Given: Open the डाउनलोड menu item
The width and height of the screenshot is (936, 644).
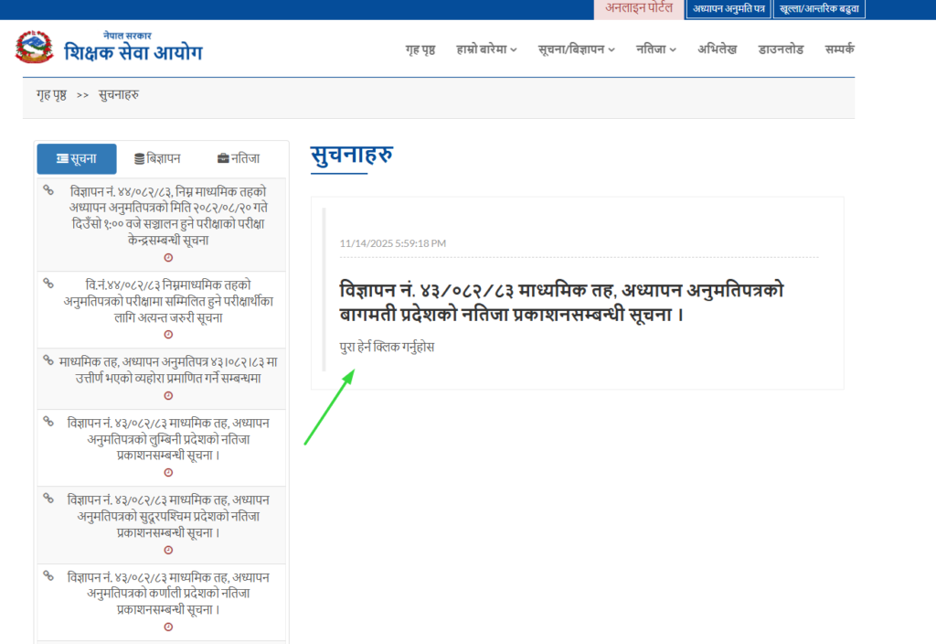Looking at the screenshot, I should pos(780,49).
